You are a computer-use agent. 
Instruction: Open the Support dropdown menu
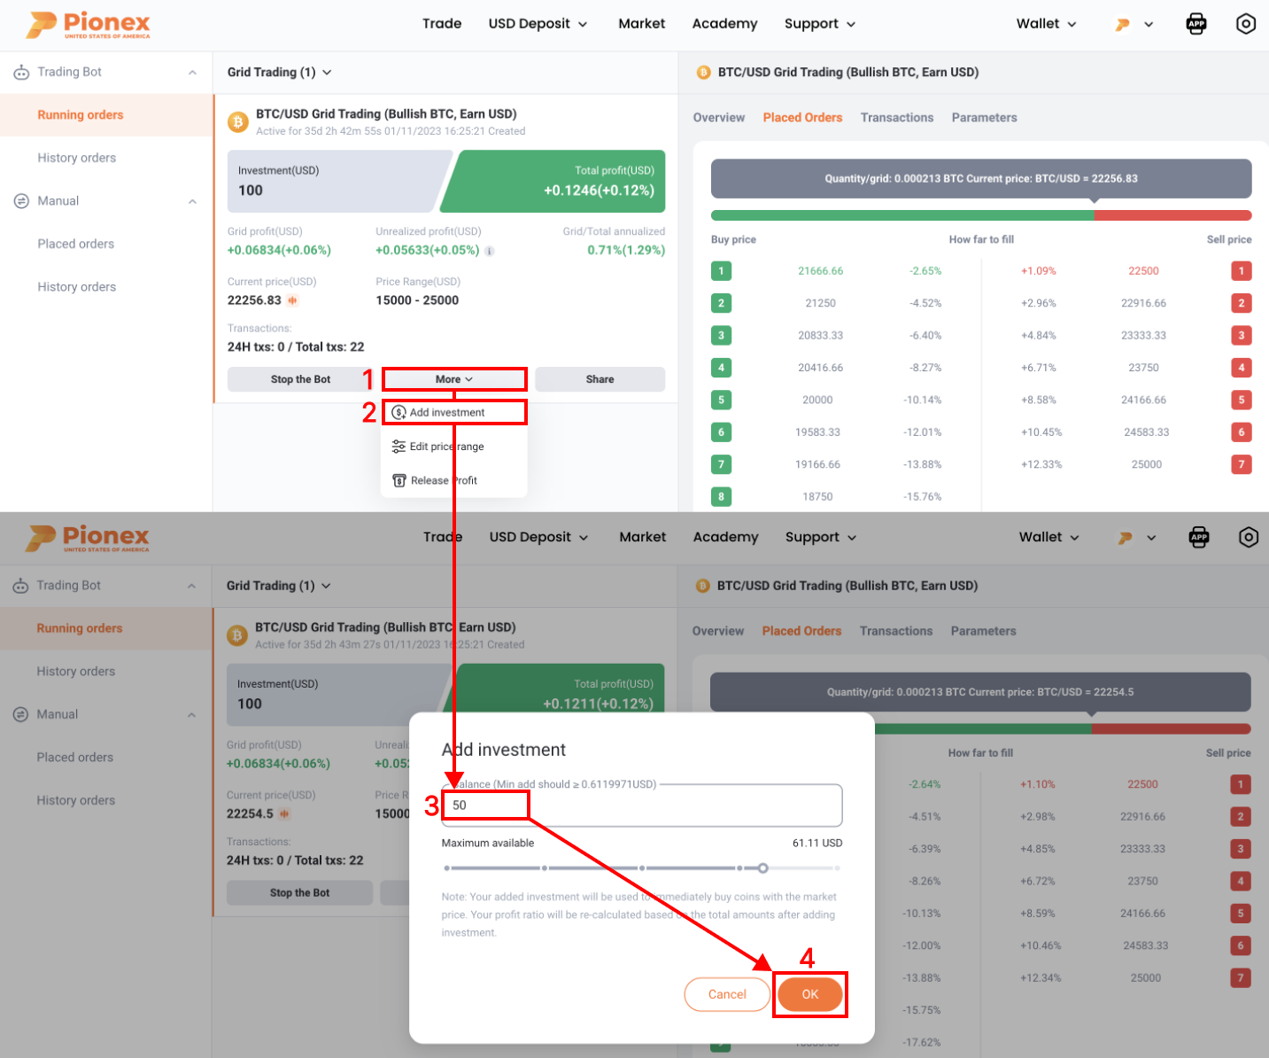pos(819,23)
